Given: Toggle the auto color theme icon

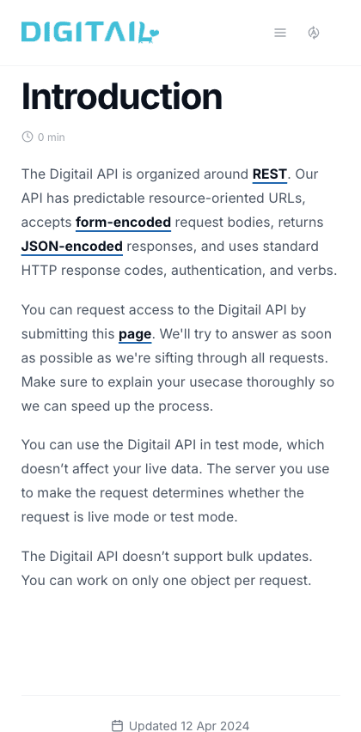Looking at the screenshot, I should point(314,33).
